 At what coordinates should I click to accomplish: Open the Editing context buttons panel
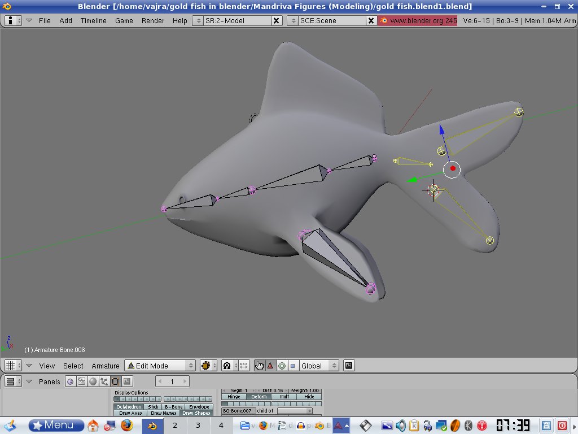coord(115,381)
